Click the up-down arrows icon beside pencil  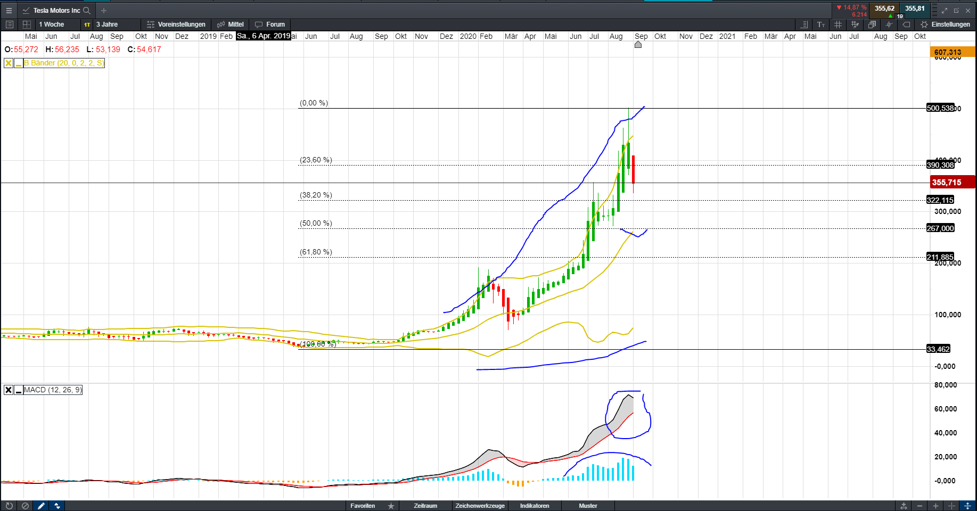57,506
